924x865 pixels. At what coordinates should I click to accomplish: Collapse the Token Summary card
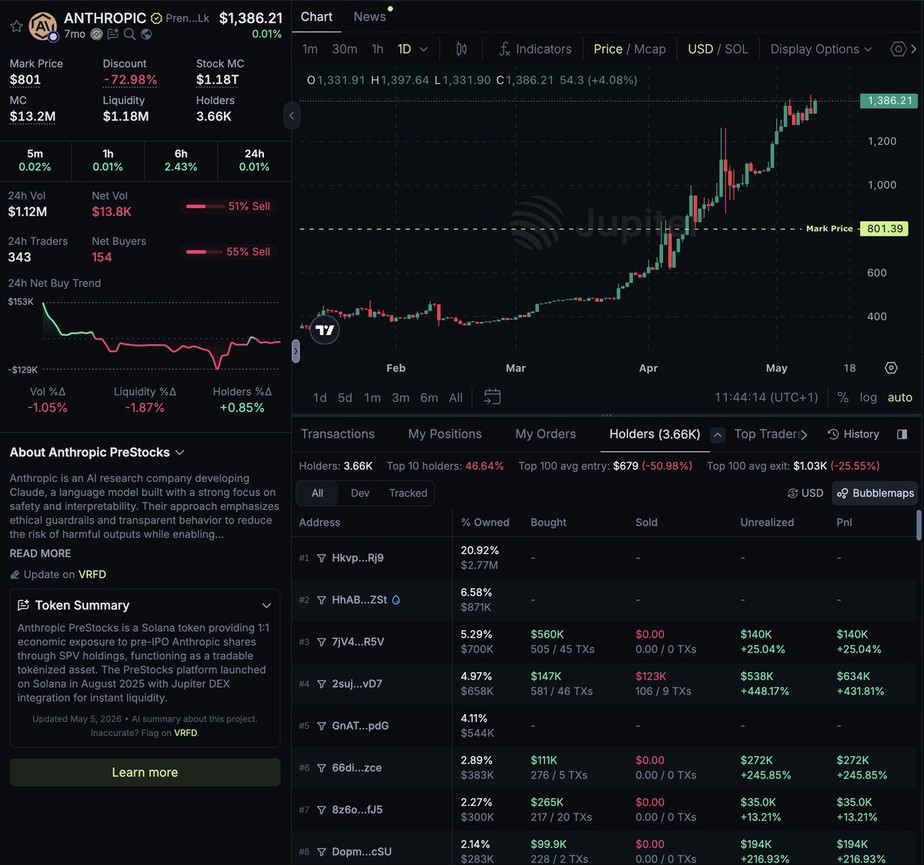coord(266,605)
